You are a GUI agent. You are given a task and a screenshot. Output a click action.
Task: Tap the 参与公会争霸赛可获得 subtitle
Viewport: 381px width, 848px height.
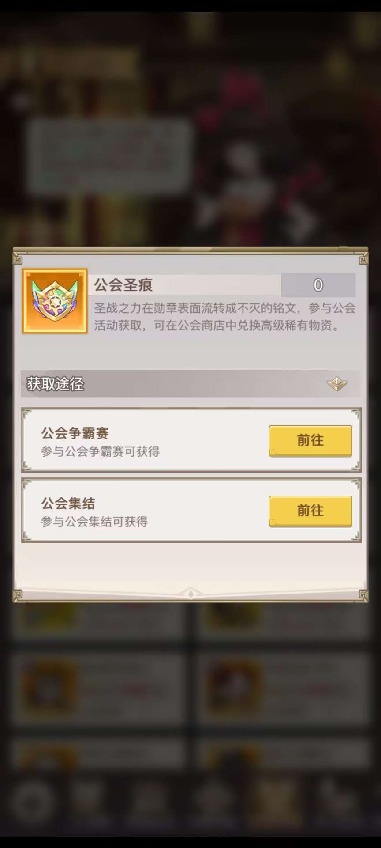tap(101, 451)
